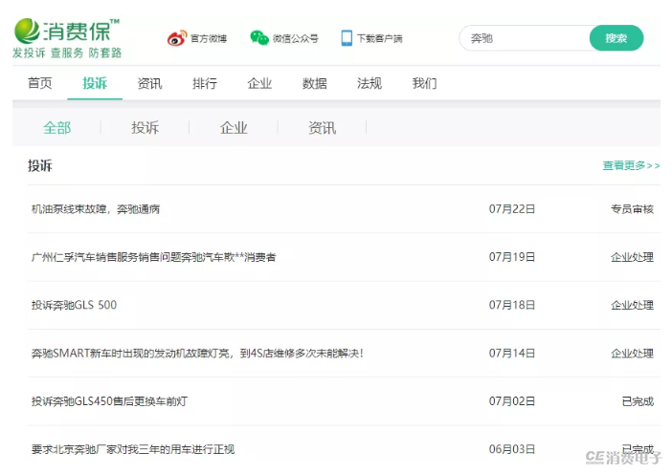This screenshot has width=672, height=474.
Task: Select the 全部 filter tab
Action: point(57,127)
